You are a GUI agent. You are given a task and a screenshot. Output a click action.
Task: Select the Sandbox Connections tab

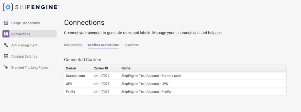coord(103,45)
